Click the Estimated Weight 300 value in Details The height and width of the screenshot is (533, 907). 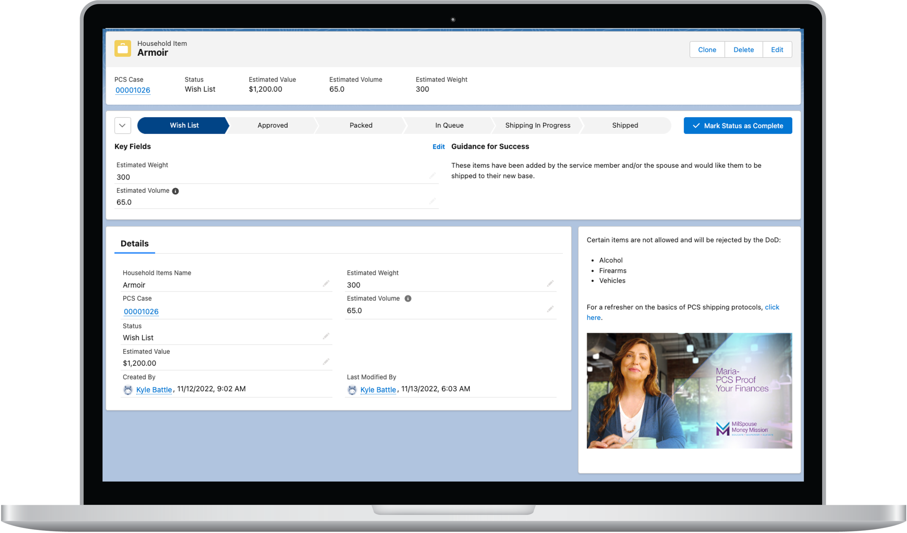[354, 285]
